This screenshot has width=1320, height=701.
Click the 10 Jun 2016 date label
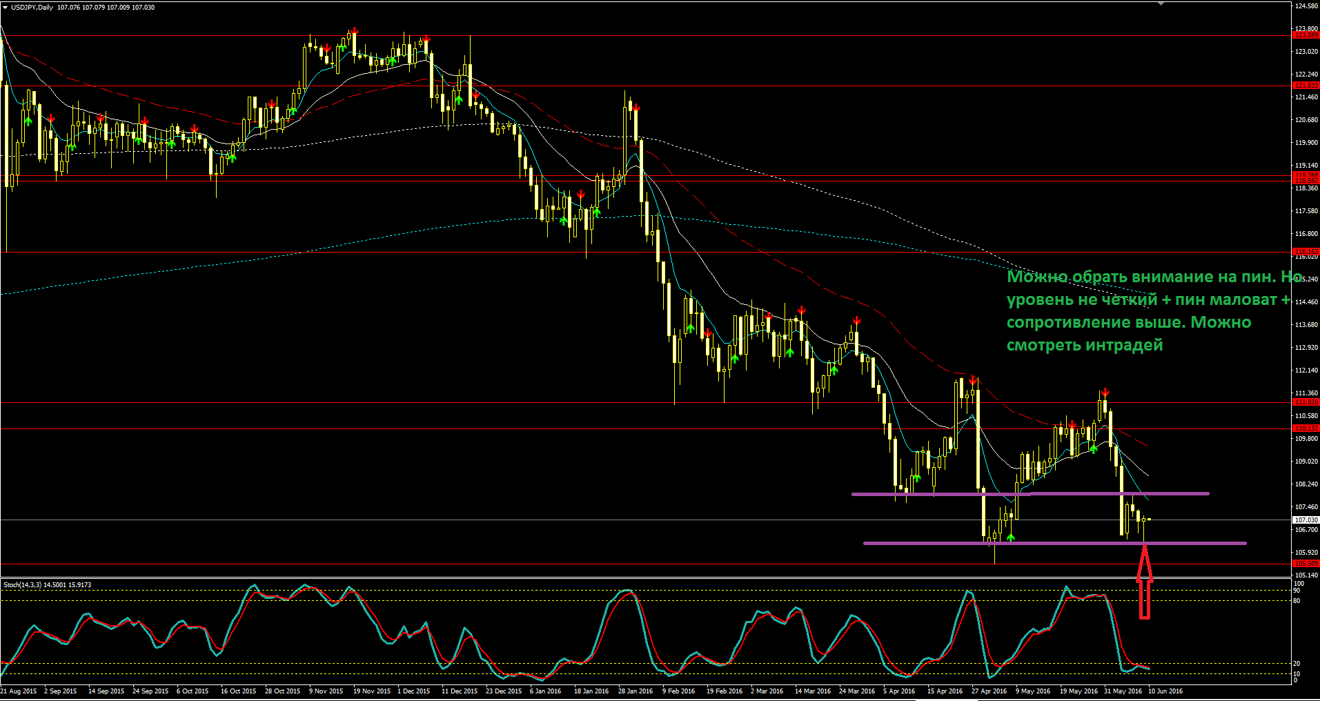(1165, 691)
